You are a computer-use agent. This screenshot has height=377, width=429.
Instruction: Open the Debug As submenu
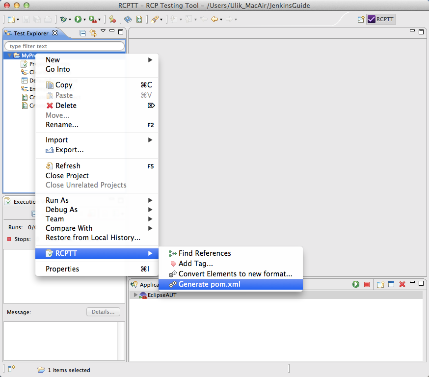[97, 210]
